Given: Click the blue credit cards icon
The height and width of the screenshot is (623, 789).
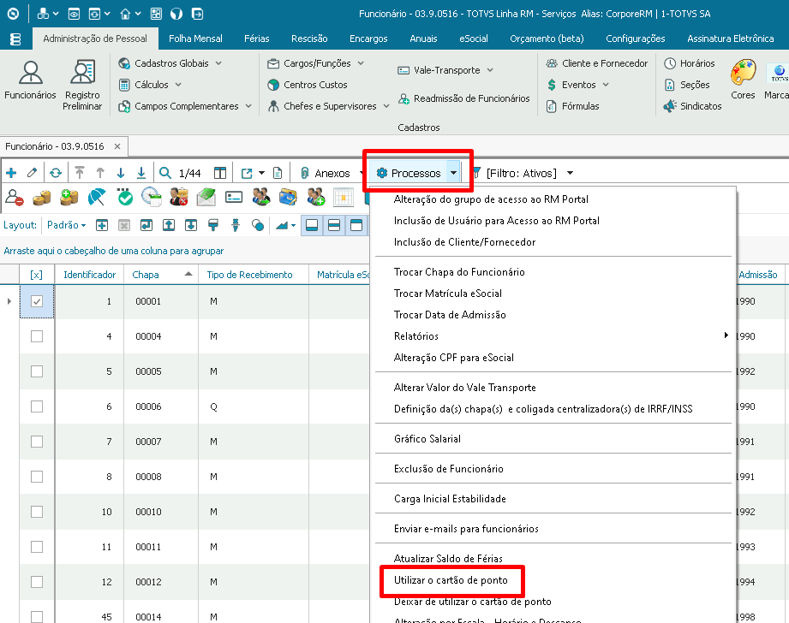Looking at the screenshot, I should [288, 197].
